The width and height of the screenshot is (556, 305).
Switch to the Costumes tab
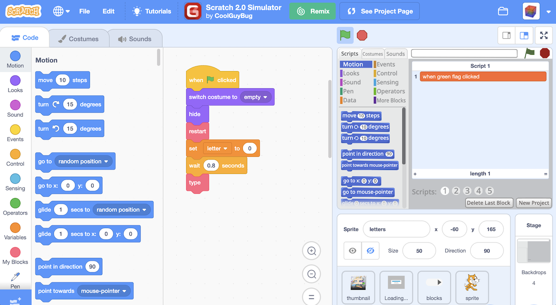pyautogui.click(x=79, y=38)
